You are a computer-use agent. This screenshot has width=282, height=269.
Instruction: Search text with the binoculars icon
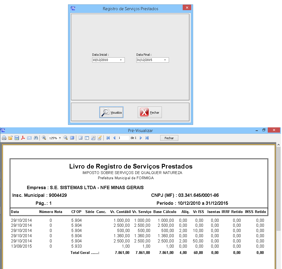point(36,138)
